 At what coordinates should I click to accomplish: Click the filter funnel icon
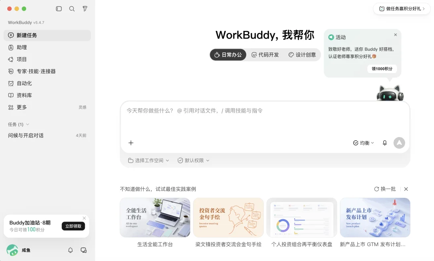tap(85, 9)
